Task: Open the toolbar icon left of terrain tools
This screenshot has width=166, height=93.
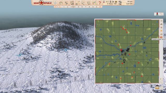Action: coord(78,3)
